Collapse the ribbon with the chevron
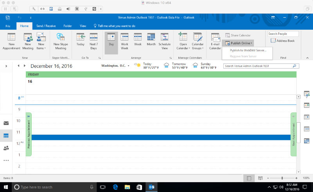 tap(308, 58)
